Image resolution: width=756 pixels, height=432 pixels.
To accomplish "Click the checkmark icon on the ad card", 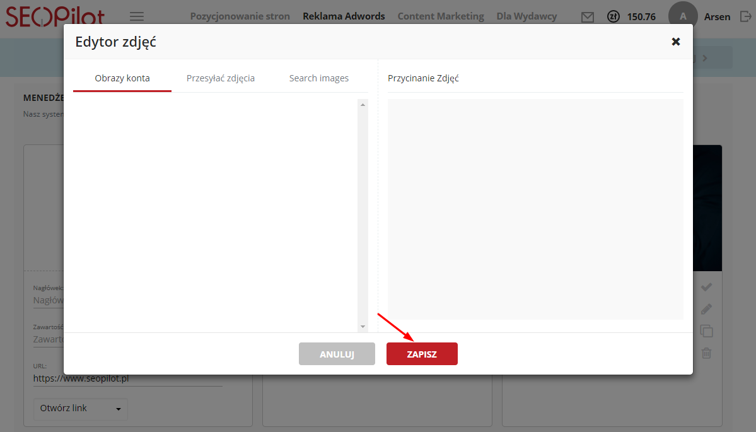I will (x=706, y=287).
